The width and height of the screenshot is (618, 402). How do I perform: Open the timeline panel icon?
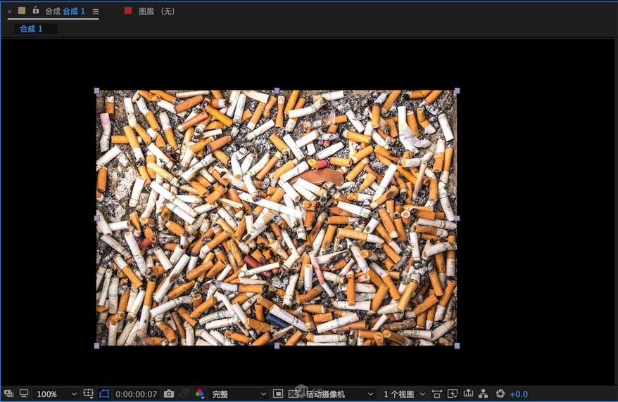click(x=468, y=394)
